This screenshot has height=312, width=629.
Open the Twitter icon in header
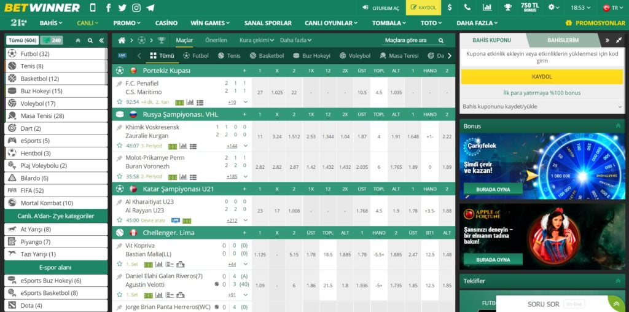click(x=122, y=7)
